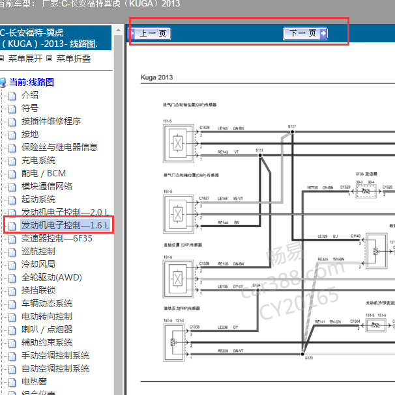Open 变速器控制—6F35 entry
The width and height of the screenshot is (395, 395).
click(x=57, y=239)
